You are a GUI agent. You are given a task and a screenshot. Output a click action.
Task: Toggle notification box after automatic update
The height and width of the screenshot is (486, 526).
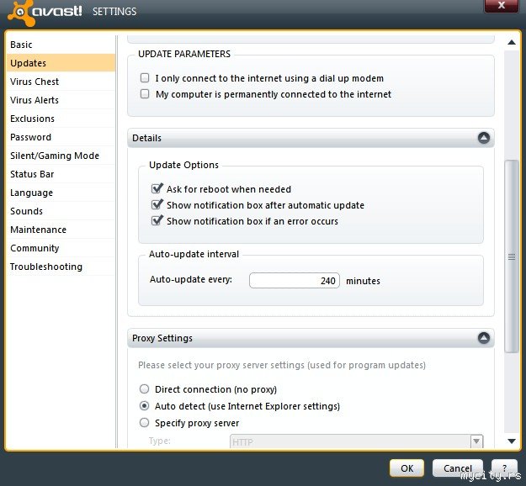(x=157, y=205)
